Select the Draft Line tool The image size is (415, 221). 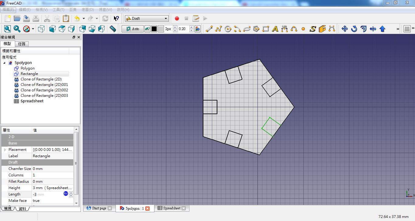[209, 29]
